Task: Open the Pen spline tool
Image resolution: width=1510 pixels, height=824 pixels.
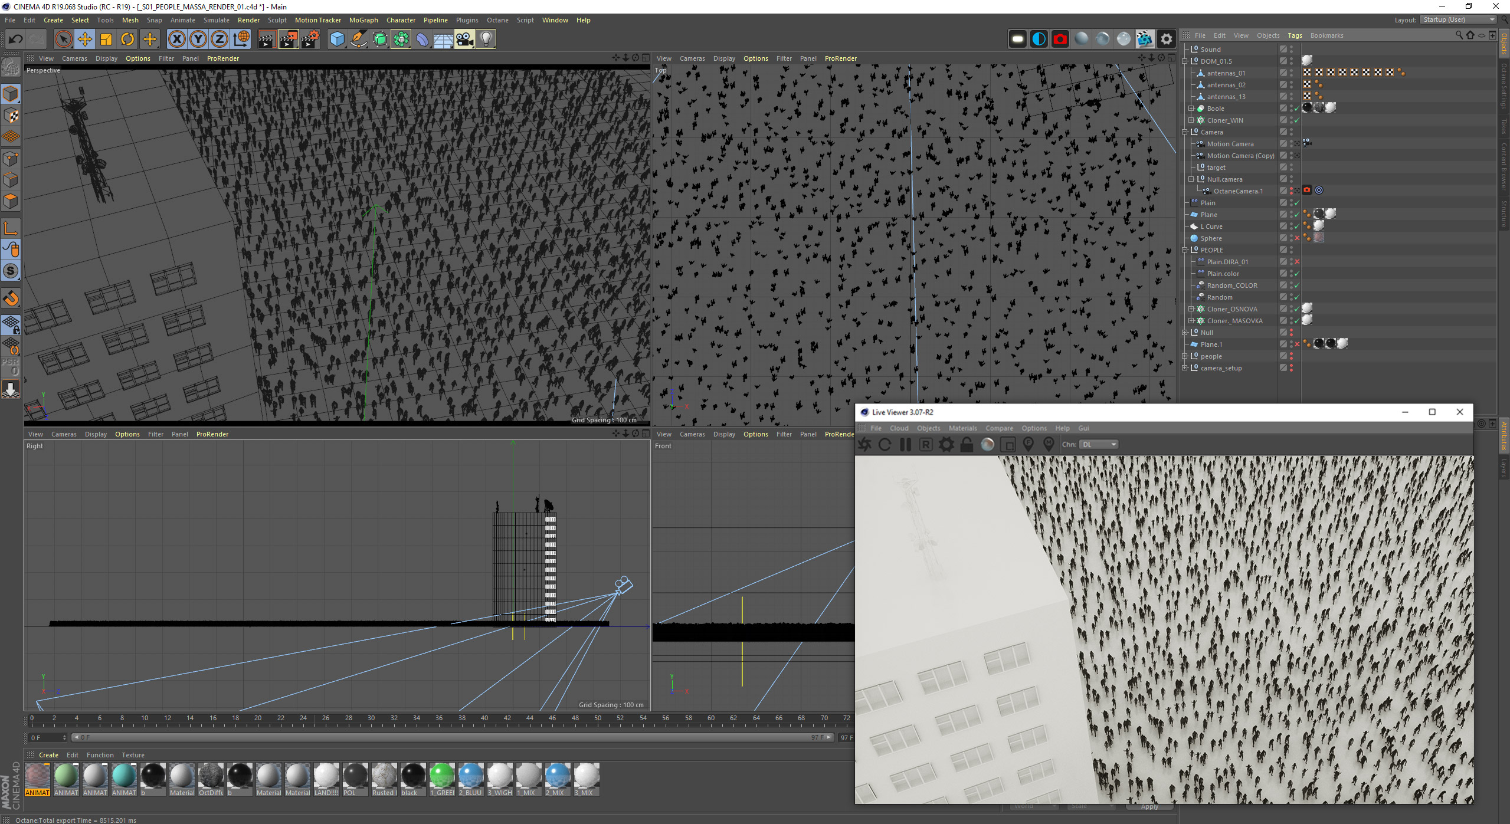Action: [358, 40]
